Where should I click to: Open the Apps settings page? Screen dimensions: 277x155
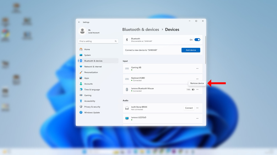[98, 78]
